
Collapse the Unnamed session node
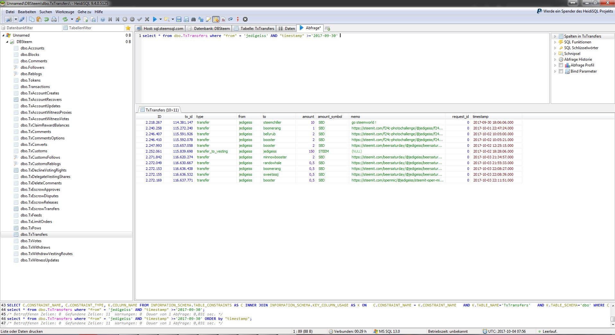pos(3,35)
